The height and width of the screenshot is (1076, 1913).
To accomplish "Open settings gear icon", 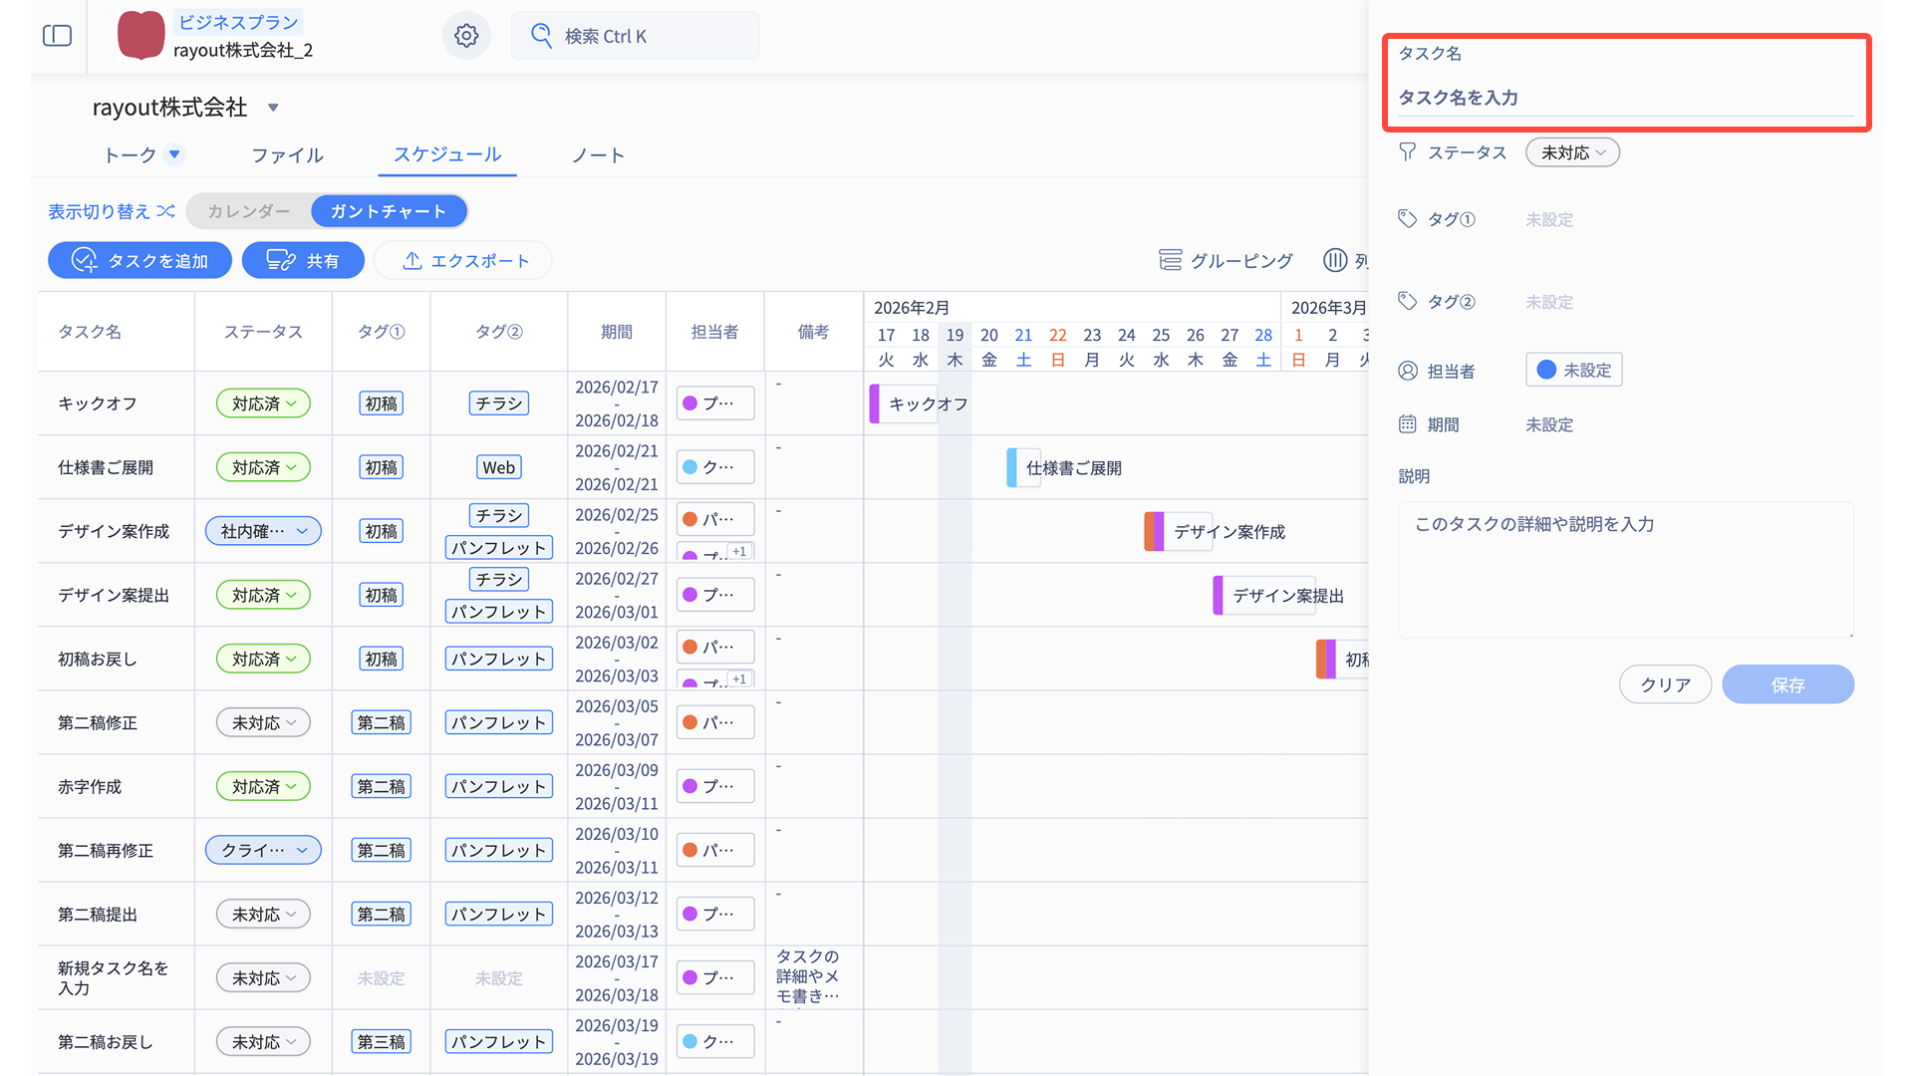I will click(x=466, y=36).
